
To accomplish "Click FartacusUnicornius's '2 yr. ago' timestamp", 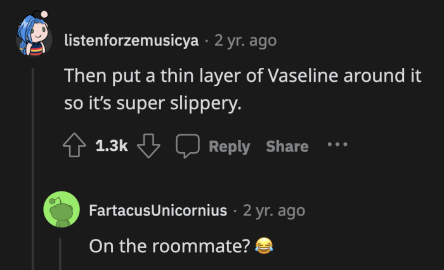I will click(273, 210).
